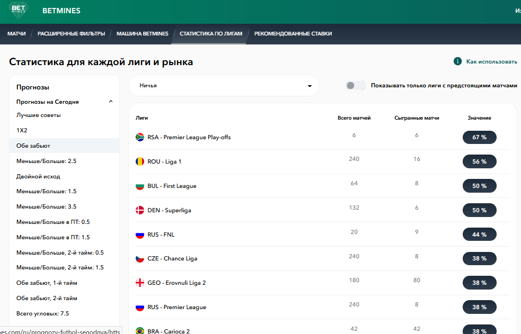521x334 pixels.
Task: Click the BetMines diamond logo
Action: click(18, 10)
